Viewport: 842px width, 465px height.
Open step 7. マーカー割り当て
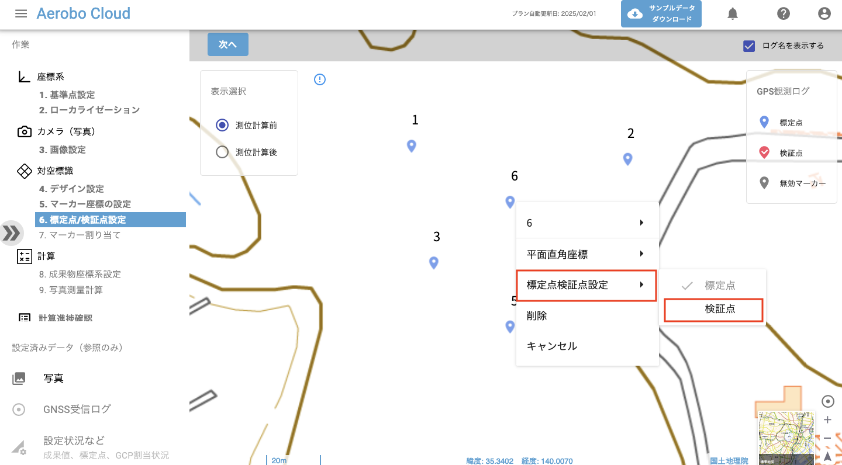pyautogui.click(x=80, y=235)
